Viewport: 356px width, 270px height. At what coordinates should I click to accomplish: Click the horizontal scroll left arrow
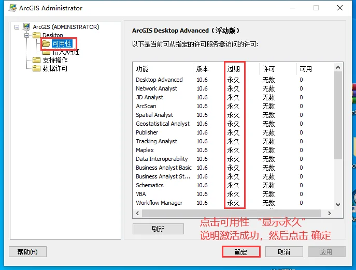tap(137, 213)
